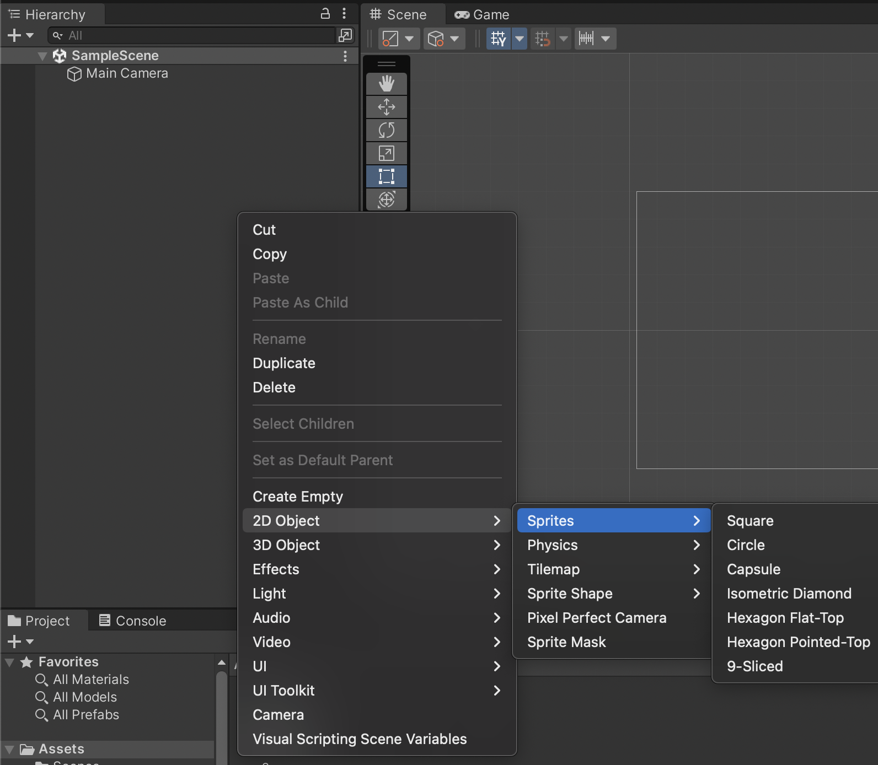The width and height of the screenshot is (878, 765).
Task: Select the Hand view tool
Action: tap(386, 84)
